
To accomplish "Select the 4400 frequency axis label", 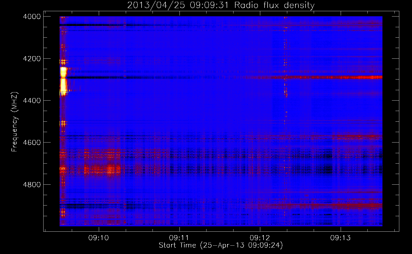I will [x=32, y=101].
